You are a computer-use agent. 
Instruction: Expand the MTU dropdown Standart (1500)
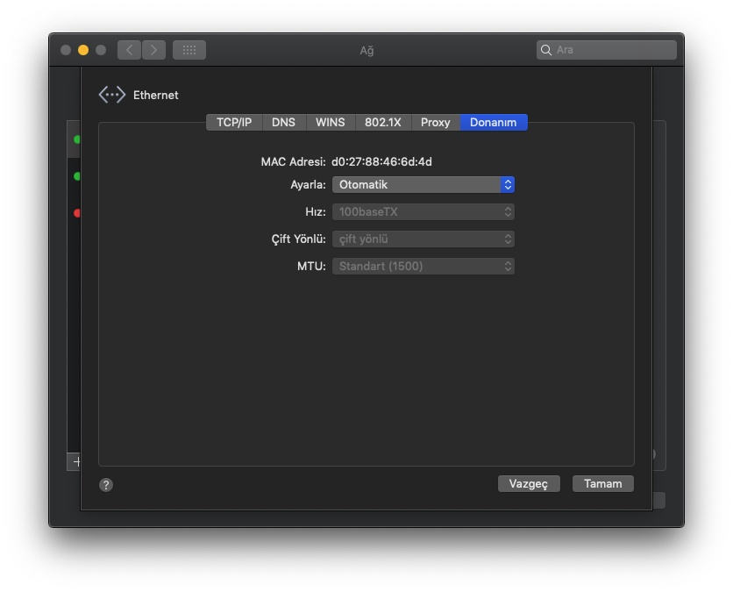423,267
